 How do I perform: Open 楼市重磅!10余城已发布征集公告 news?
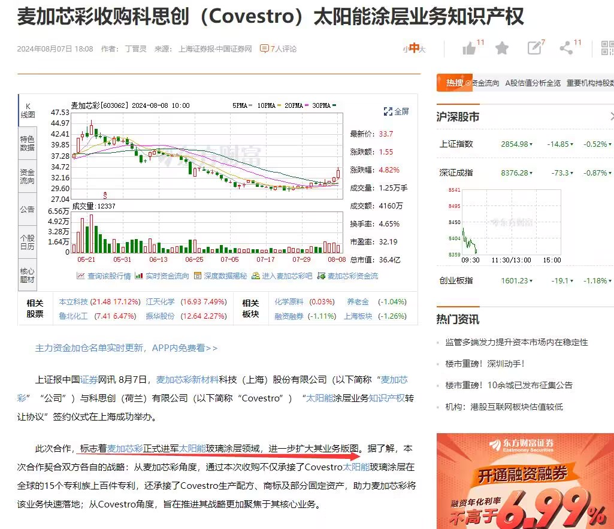509,385
